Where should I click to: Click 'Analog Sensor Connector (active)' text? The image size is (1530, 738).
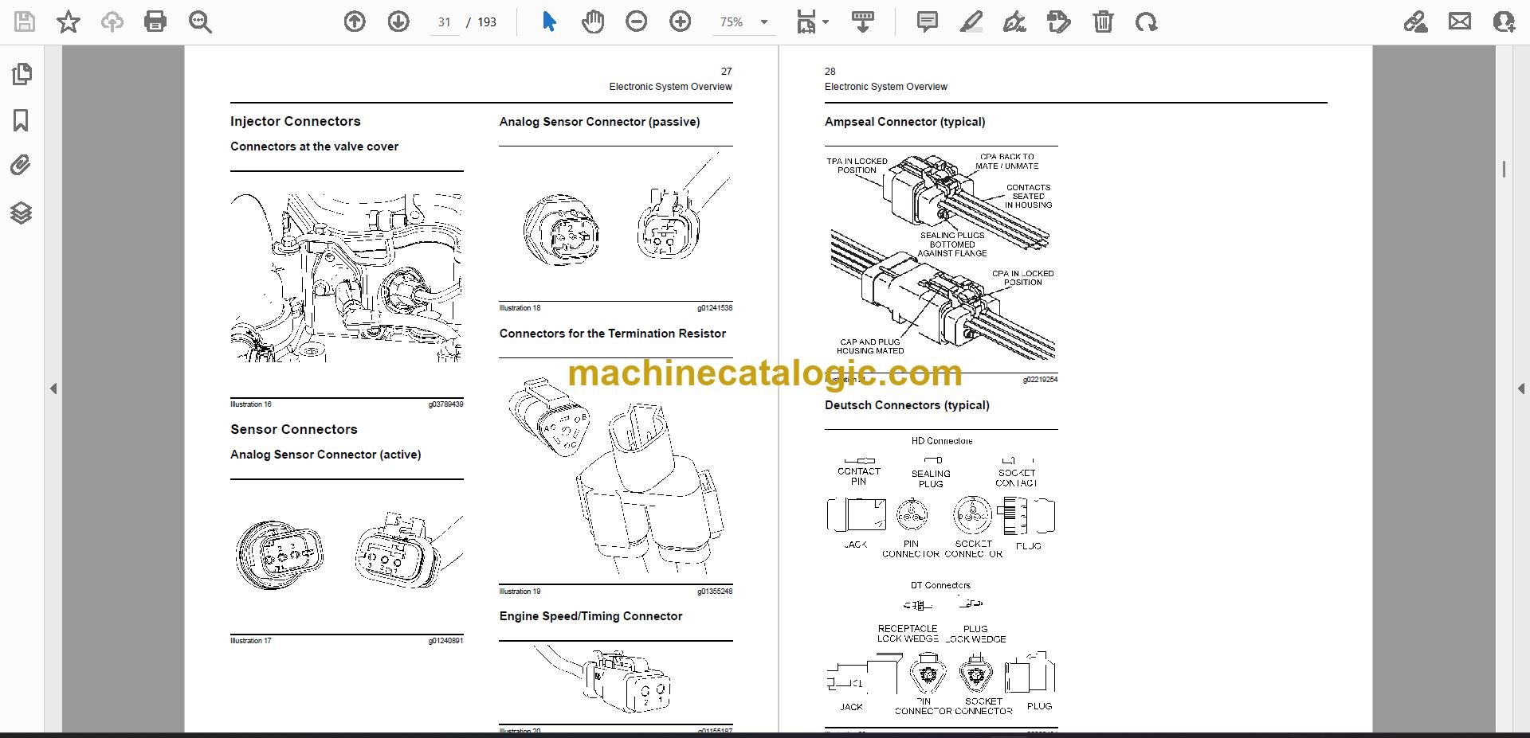click(x=326, y=455)
